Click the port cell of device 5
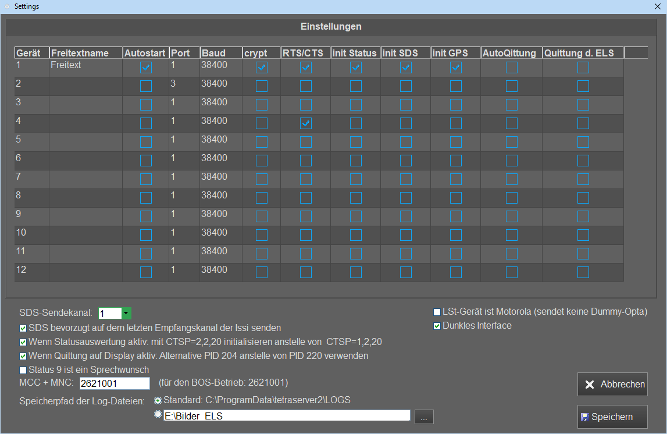667x434 pixels. [x=184, y=142]
